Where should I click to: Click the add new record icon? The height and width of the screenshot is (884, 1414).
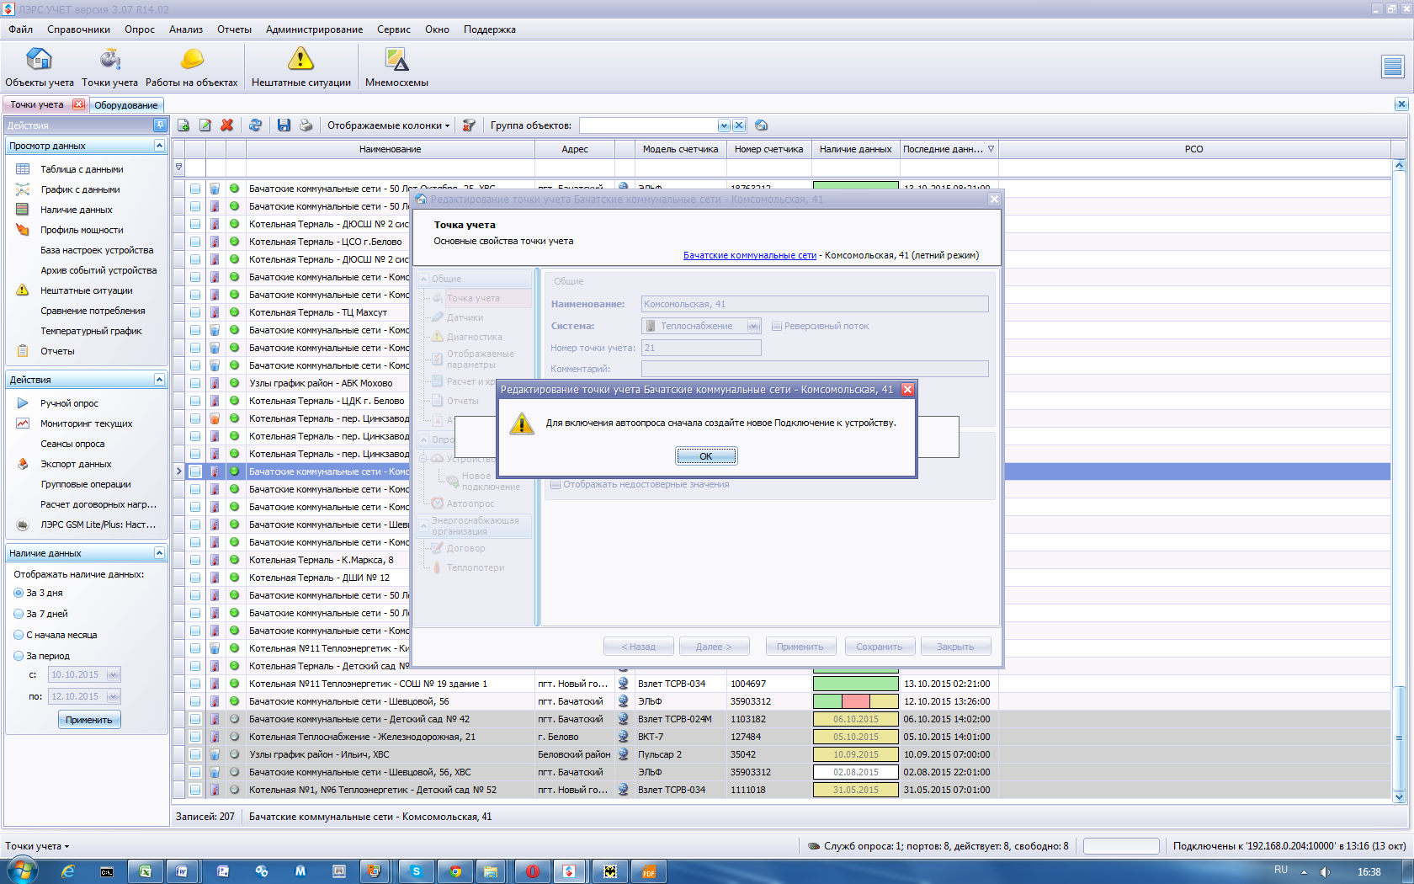pos(183,125)
